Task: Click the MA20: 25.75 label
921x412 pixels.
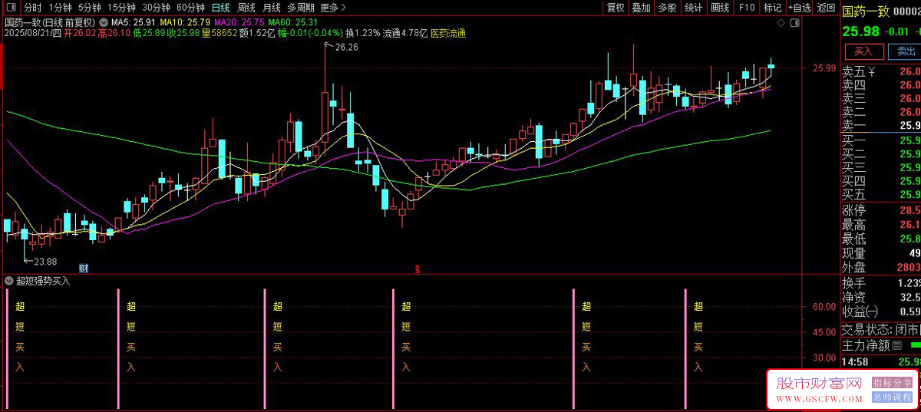Action: click(x=239, y=23)
